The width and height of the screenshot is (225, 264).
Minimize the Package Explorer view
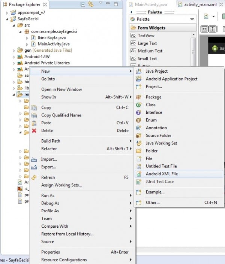pyautogui.click(x=108, y=3)
